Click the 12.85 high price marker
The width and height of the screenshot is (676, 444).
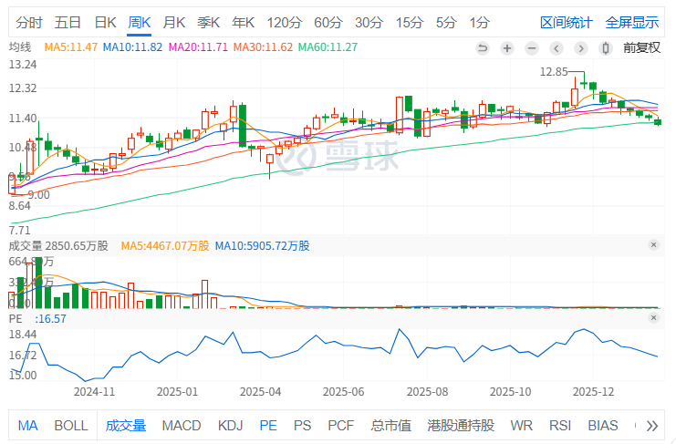tap(554, 71)
